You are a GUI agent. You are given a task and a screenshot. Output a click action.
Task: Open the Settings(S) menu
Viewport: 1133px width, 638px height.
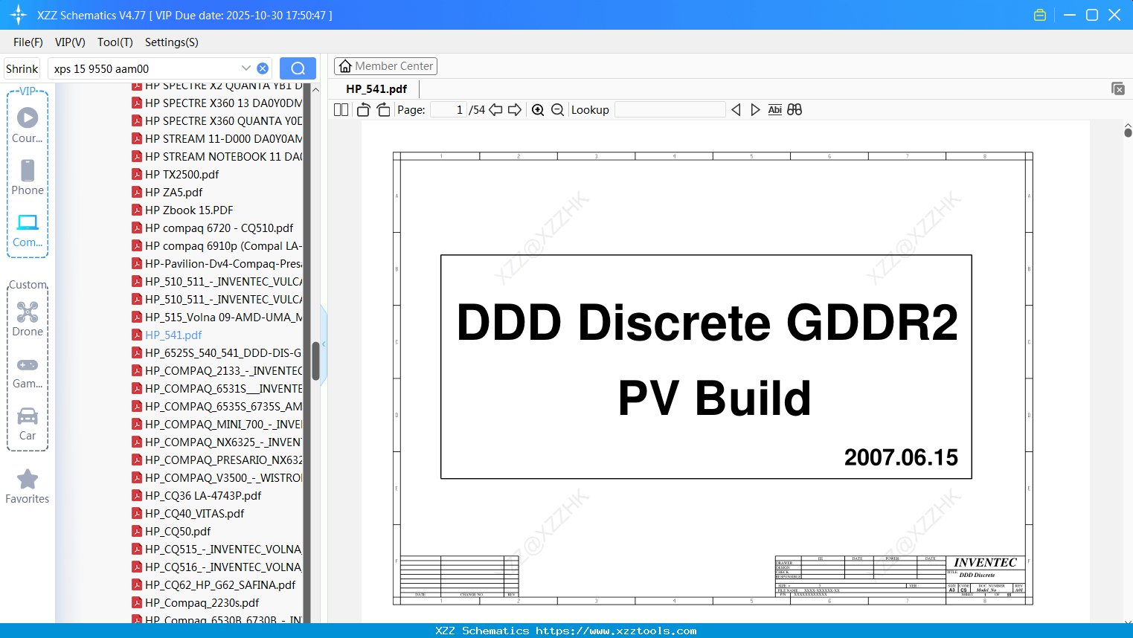click(x=172, y=42)
